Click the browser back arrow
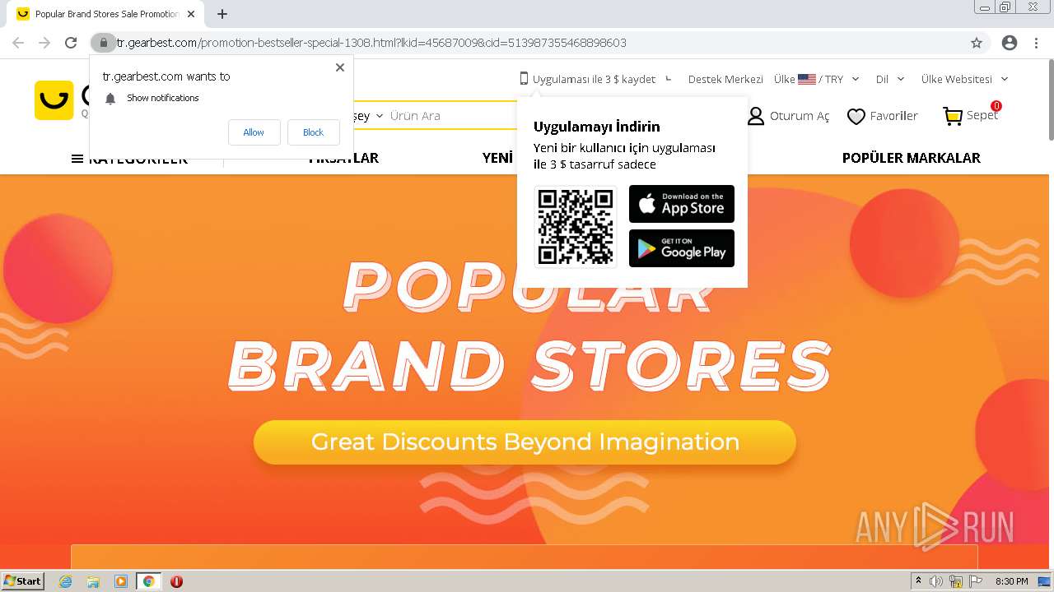Image resolution: width=1054 pixels, height=592 pixels. point(18,43)
